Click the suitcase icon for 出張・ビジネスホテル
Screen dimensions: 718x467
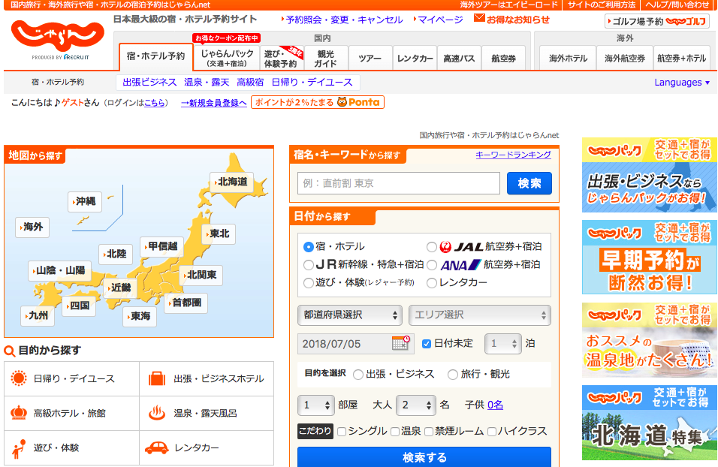(x=157, y=378)
